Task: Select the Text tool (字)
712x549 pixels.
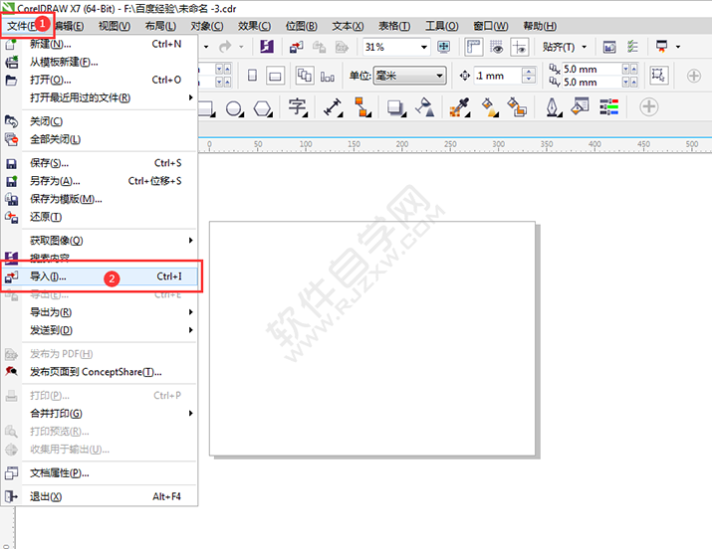Action: tap(298, 107)
